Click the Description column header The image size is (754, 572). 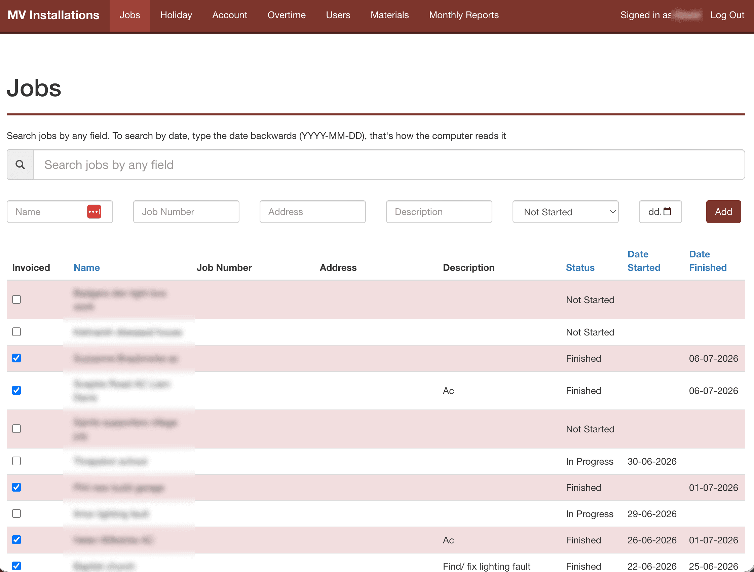pos(468,268)
